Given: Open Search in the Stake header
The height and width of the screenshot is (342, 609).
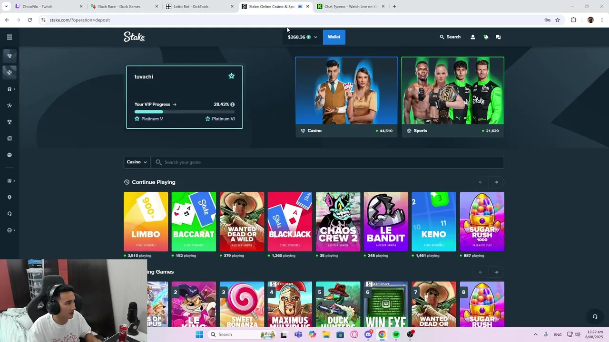Looking at the screenshot, I should pos(450,37).
